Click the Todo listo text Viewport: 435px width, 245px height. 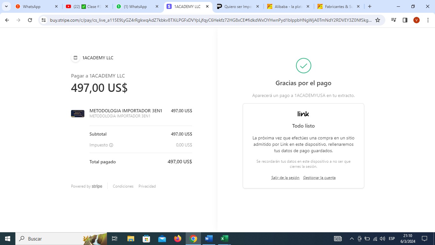303,126
